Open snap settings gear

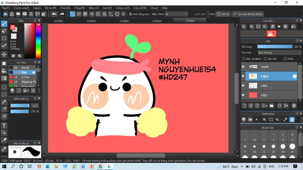(x=123, y=14)
